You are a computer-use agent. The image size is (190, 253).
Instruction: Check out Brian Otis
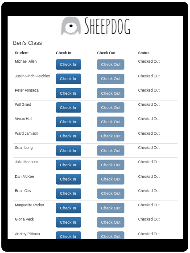point(111,193)
